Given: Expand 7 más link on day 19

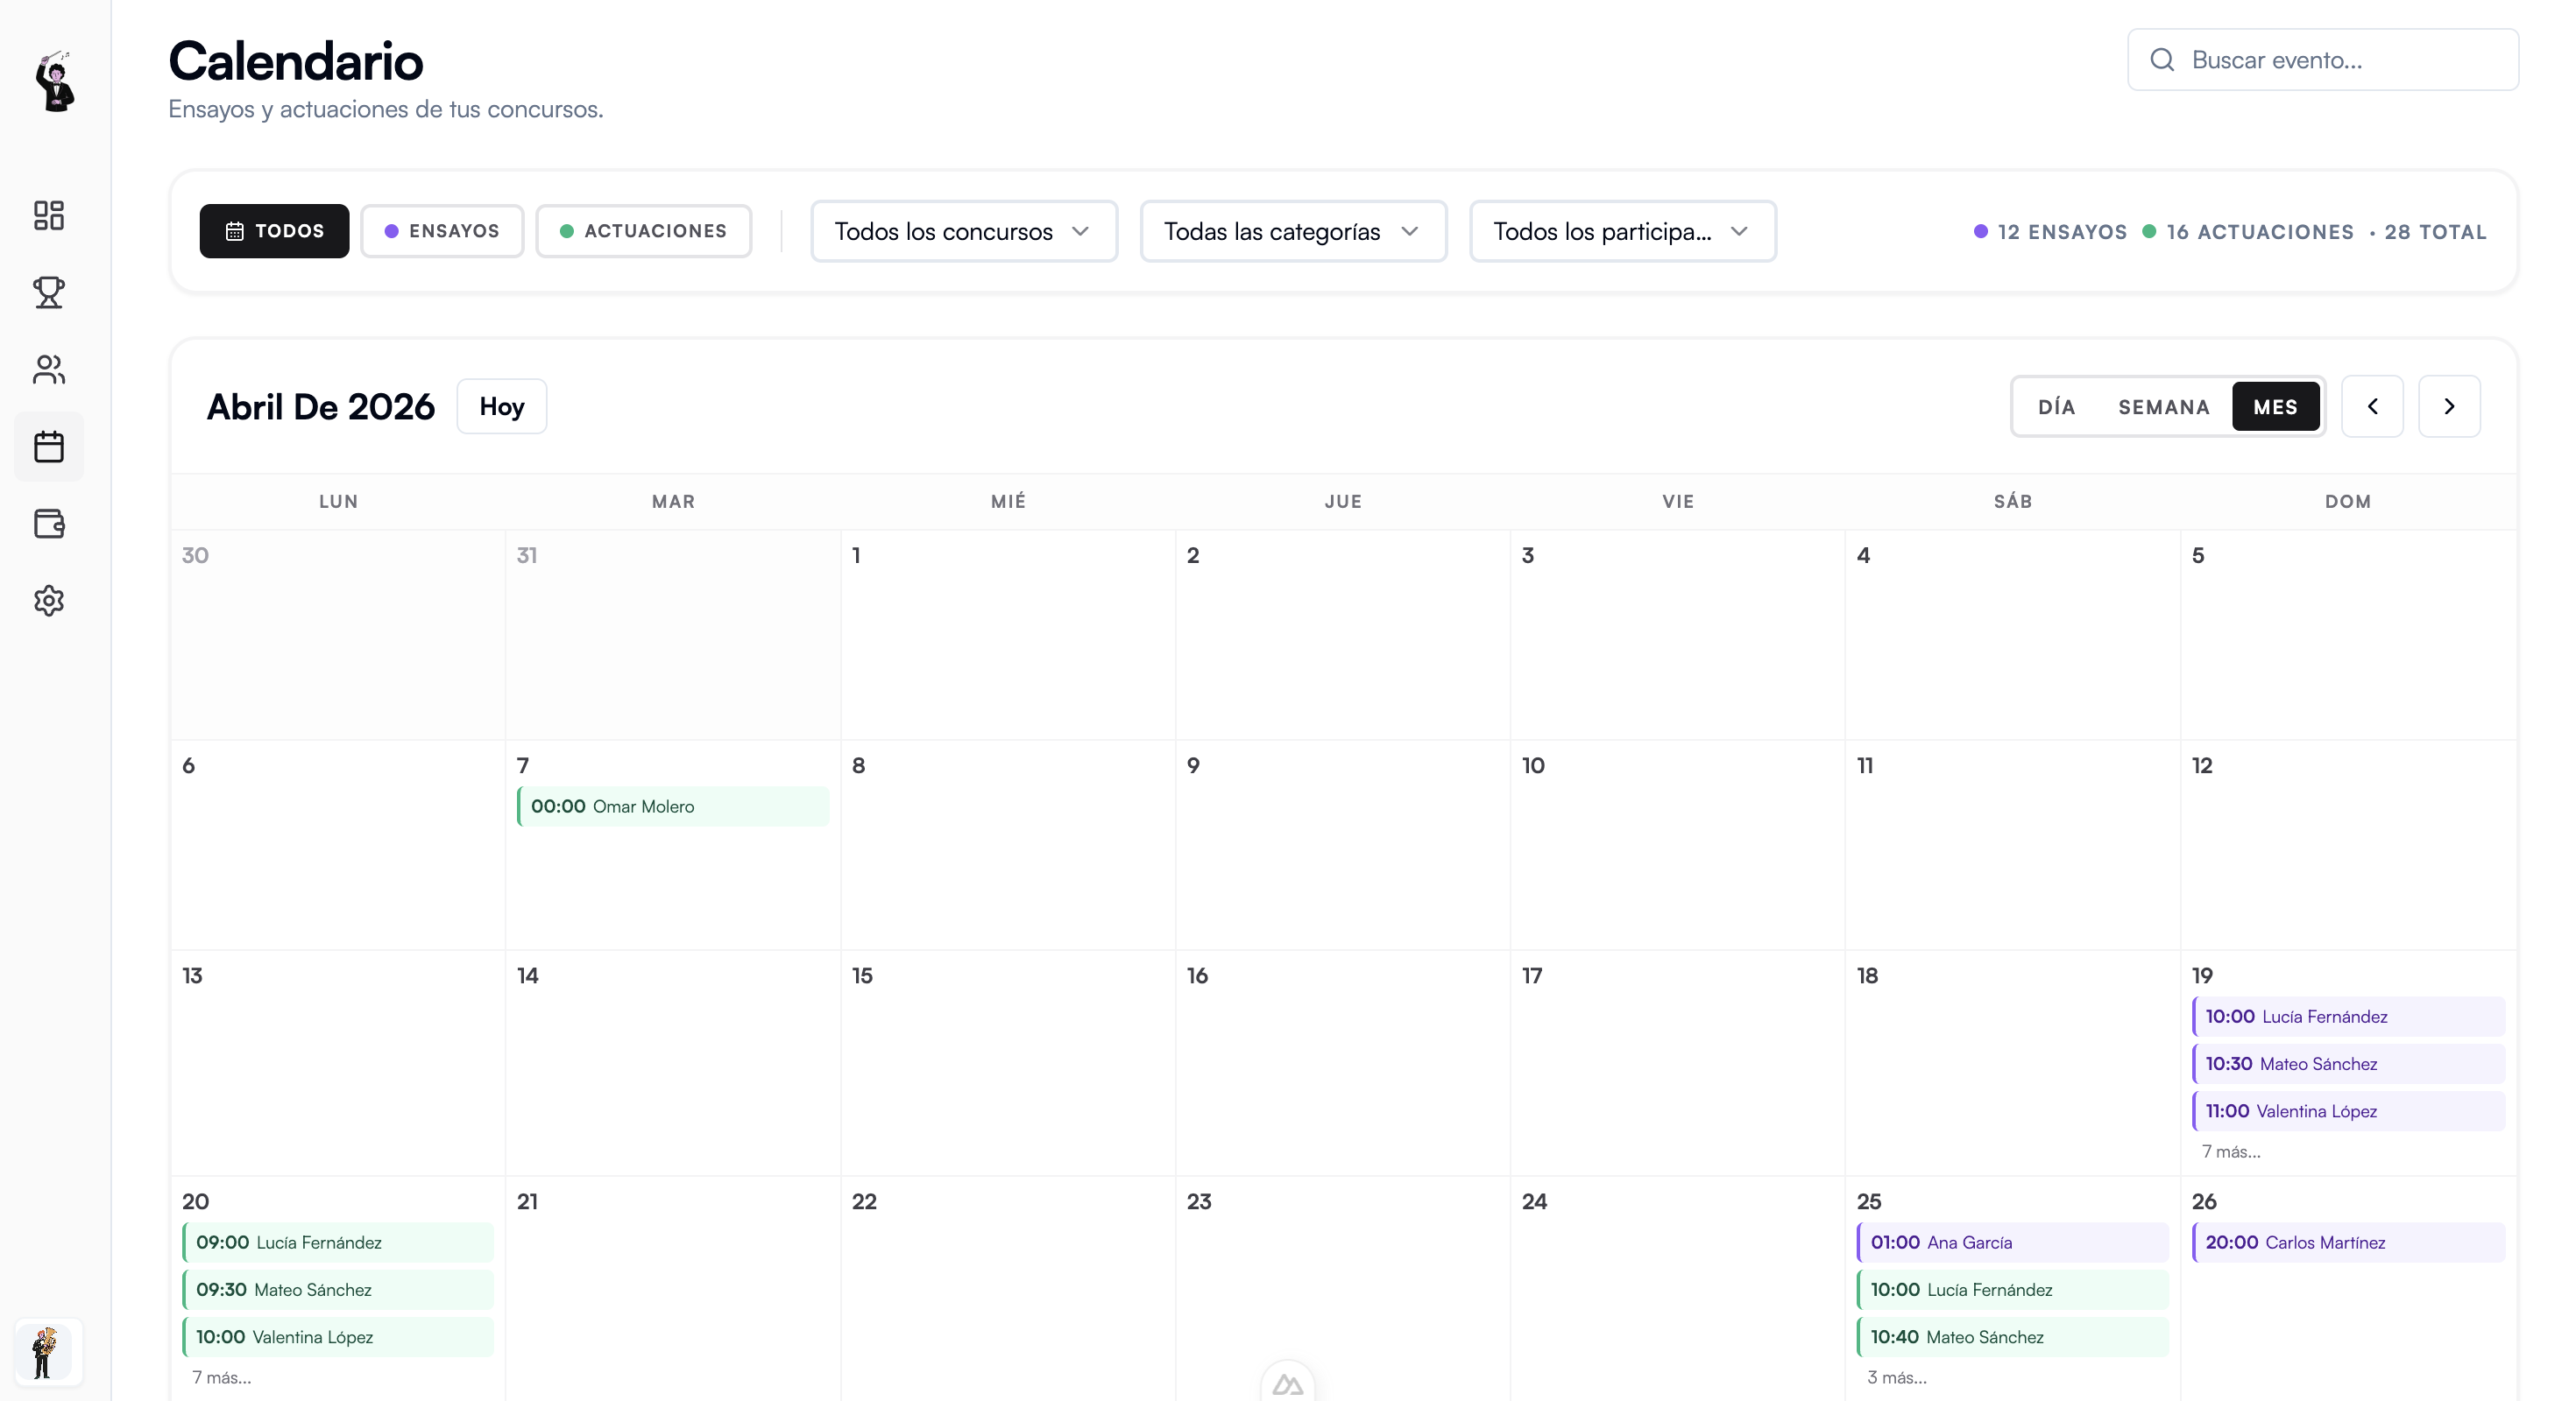Looking at the screenshot, I should pos(2231,1151).
